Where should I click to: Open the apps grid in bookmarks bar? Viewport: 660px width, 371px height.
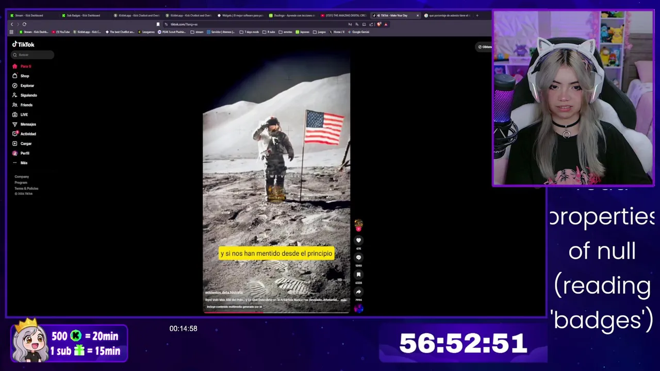tap(11, 32)
